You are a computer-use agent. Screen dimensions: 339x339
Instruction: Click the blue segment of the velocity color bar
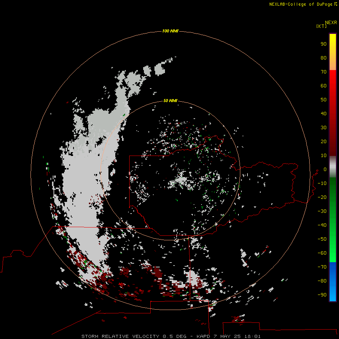click(x=333, y=281)
